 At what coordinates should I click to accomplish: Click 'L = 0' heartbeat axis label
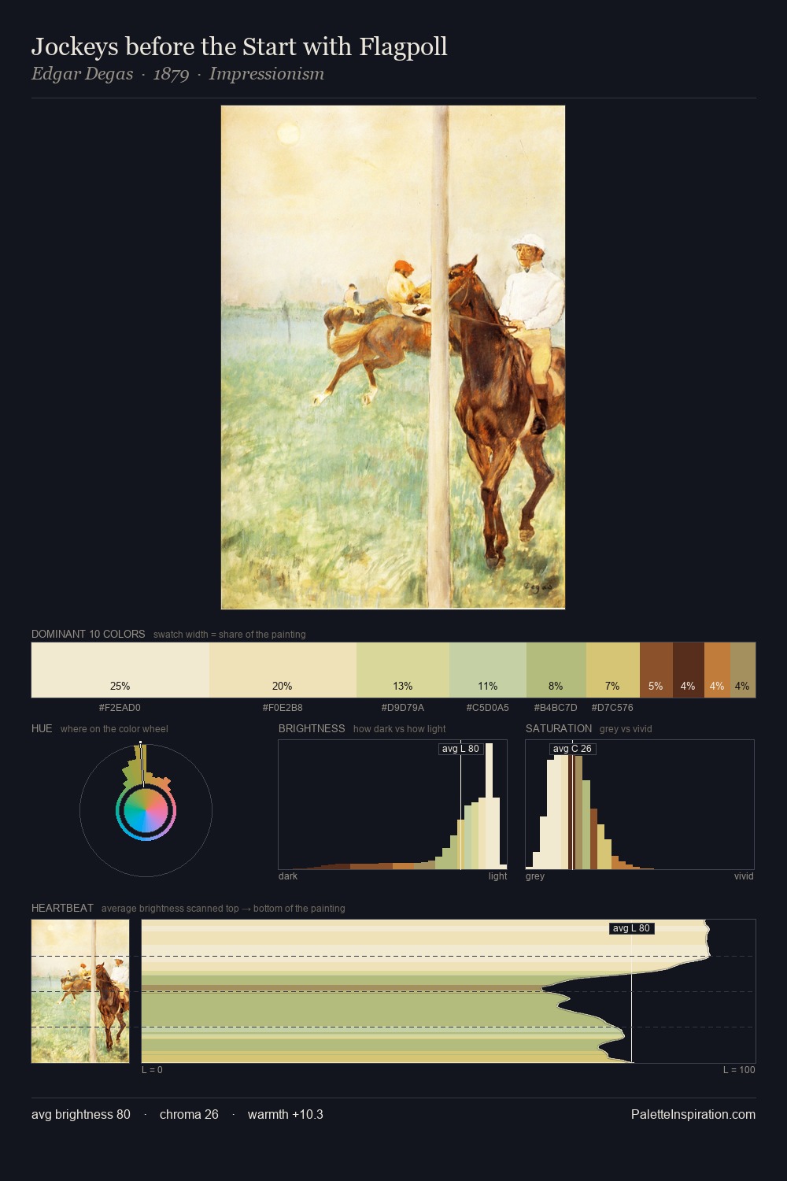pyautogui.click(x=153, y=1070)
